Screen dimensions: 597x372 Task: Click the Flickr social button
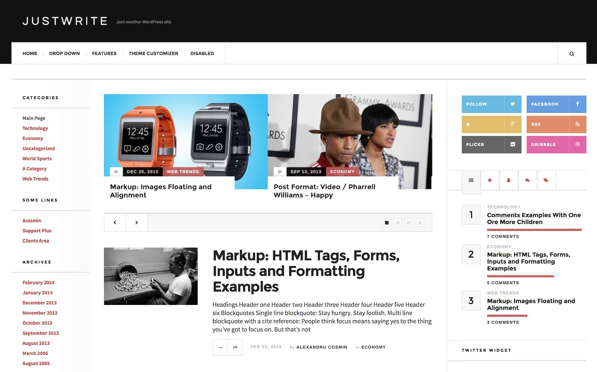click(491, 145)
